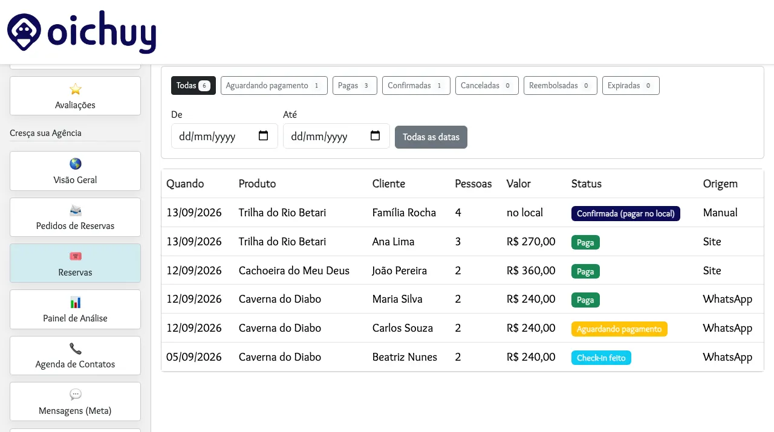Select the Ana Lima client cell

click(394, 242)
